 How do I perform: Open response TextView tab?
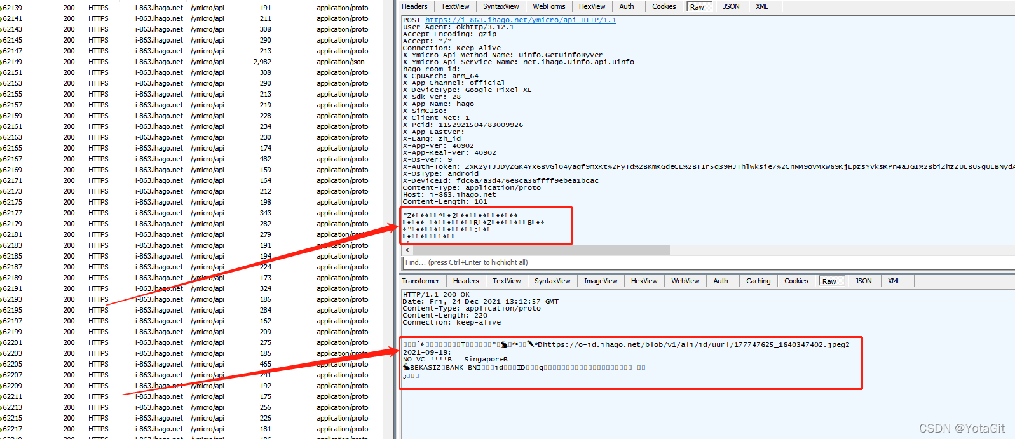tap(507, 281)
